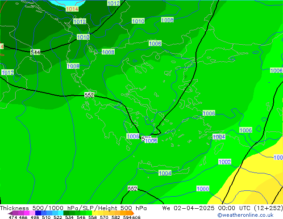Click the 570 legend value
283x219 pixels.
tap(104, 217)
